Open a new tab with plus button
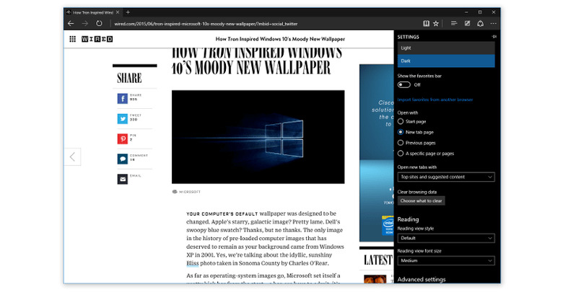 [128, 12]
